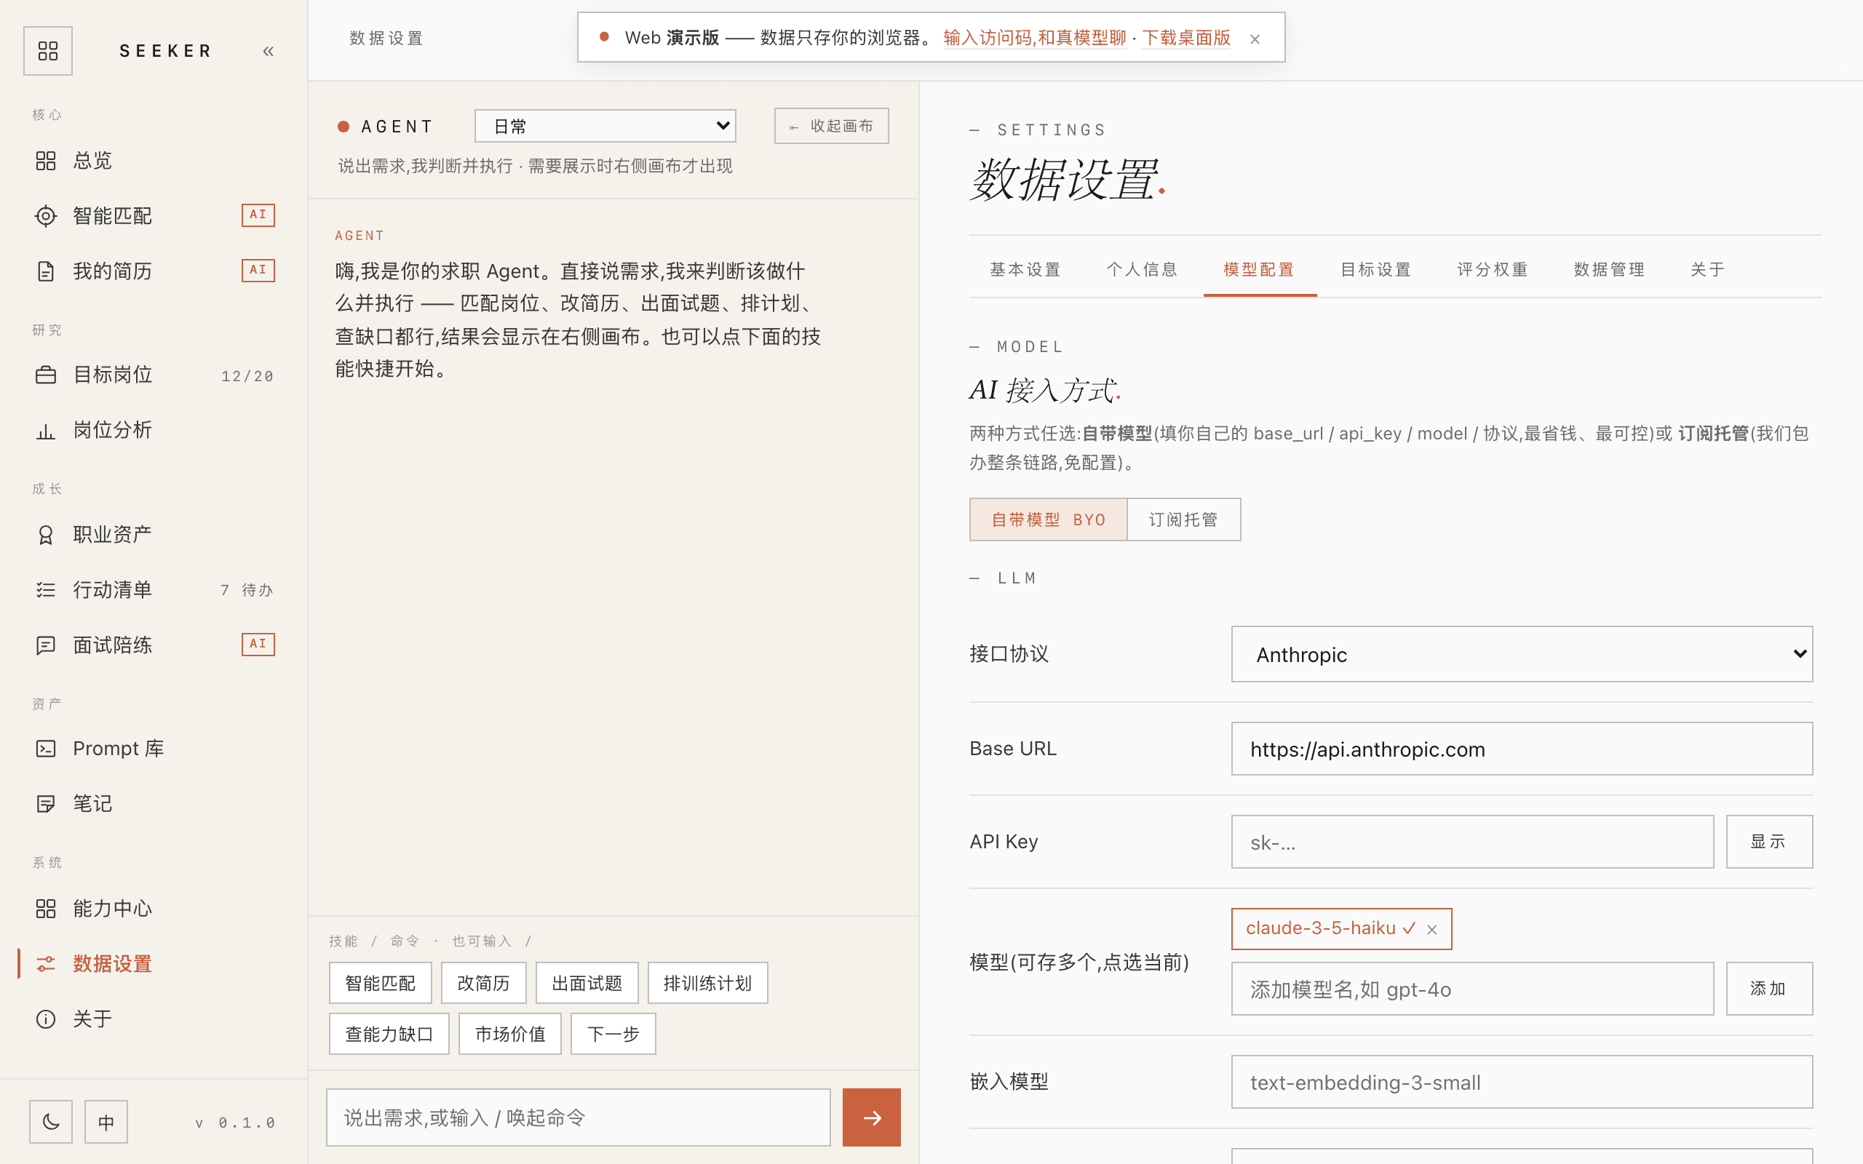Viewport: 1863px width, 1164px height.
Task: Open 输入访问码,和真模型聊 link
Action: tap(1035, 38)
